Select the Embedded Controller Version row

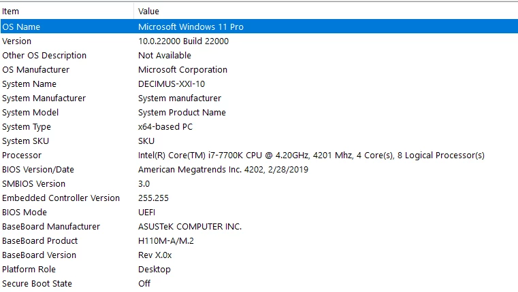[x=61, y=198]
